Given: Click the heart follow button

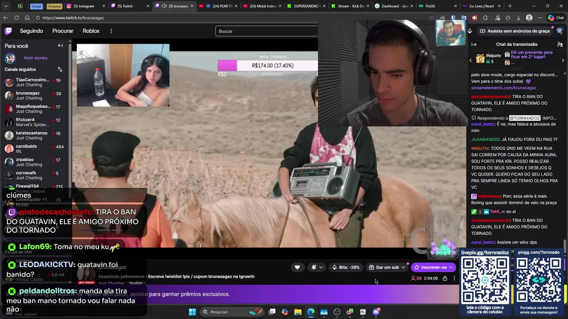Looking at the screenshot, I should tap(297, 267).
